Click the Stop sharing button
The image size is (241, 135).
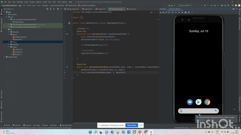pos(131,125)
